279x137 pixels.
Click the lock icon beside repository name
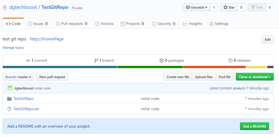[x=4, y=7]
